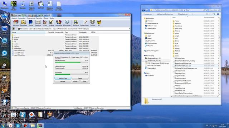Click the Antivírus toolbar icon
The height and width of the screenshot is (128, 229).
(x=76, y=23)
